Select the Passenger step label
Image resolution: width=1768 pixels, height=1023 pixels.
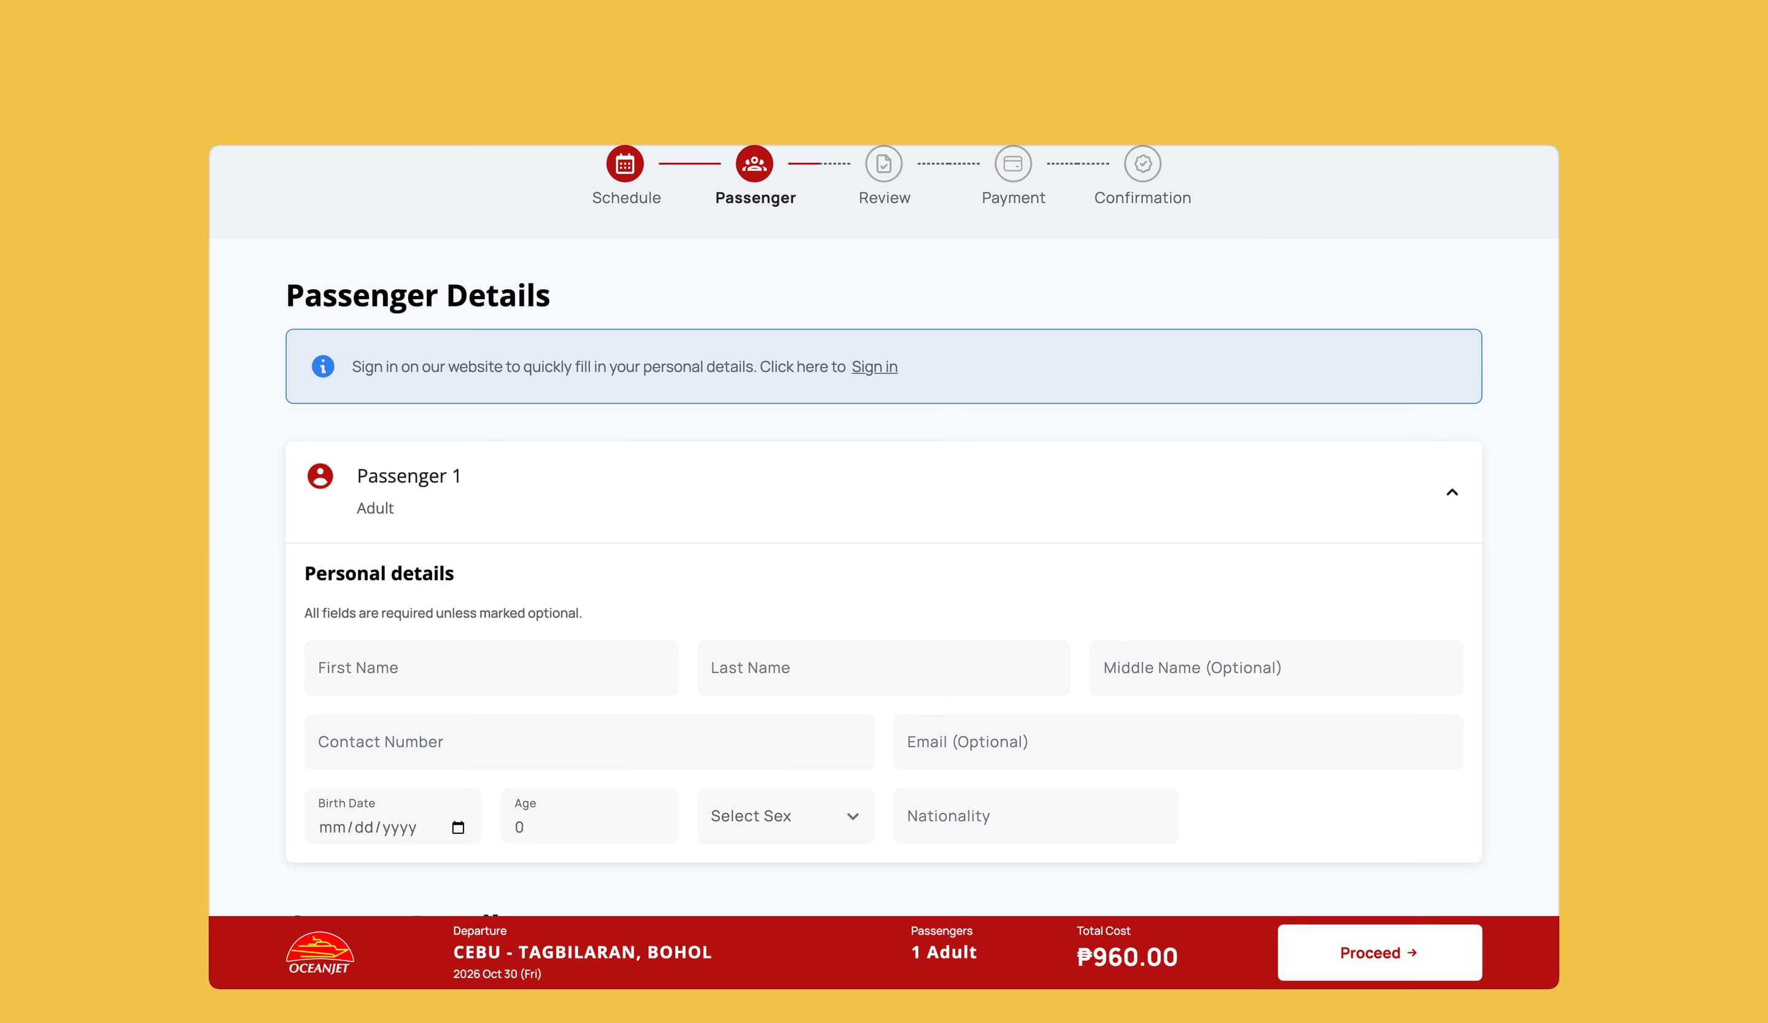click(x=755, y=198)
